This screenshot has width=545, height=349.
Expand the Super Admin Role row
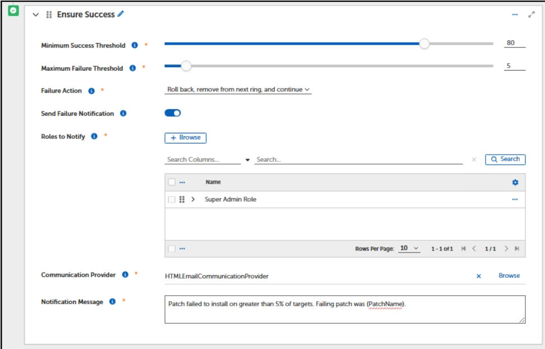pyautogui.click(x=193, y=199)
